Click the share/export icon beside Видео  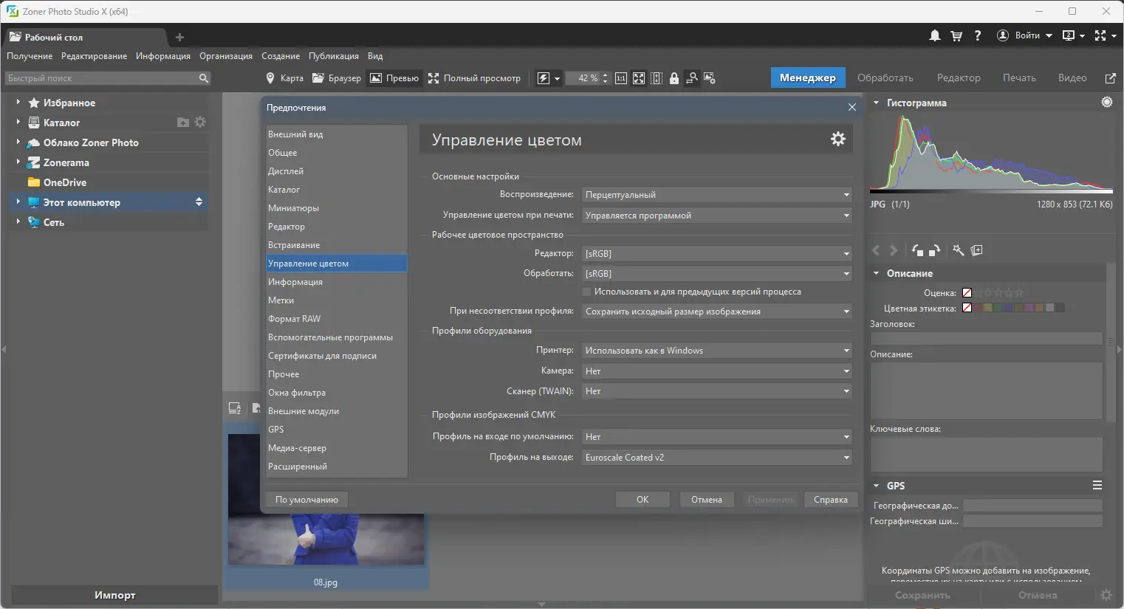[x=1110, y=78]
